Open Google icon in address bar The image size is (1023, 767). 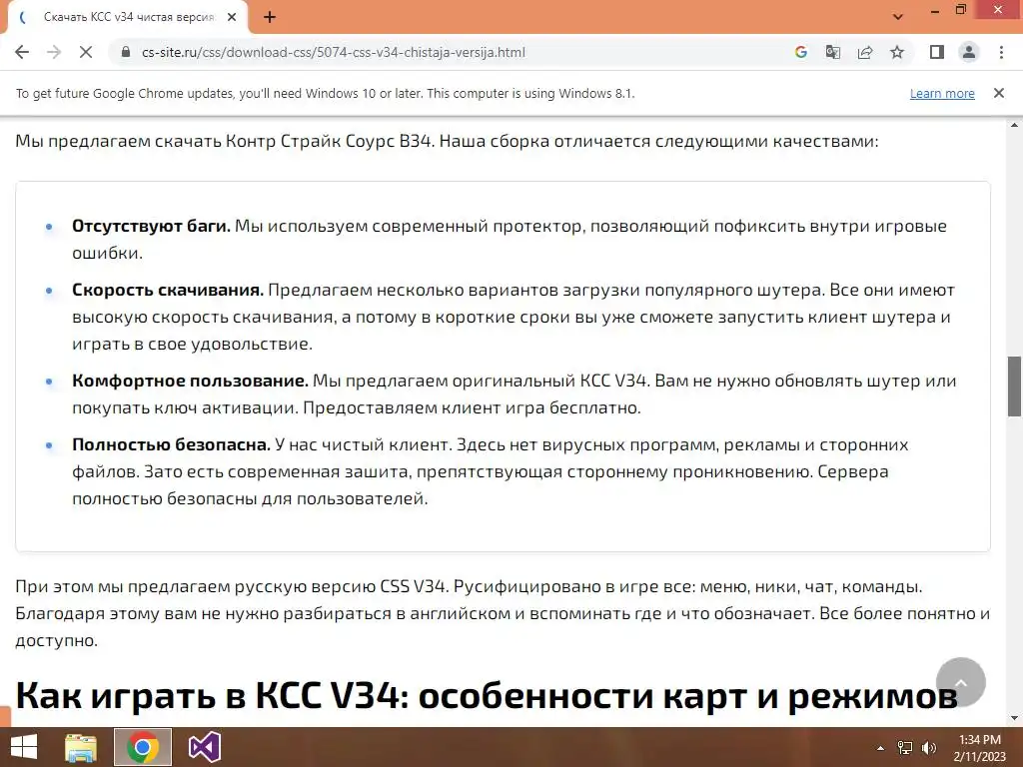tap(800, 52)
